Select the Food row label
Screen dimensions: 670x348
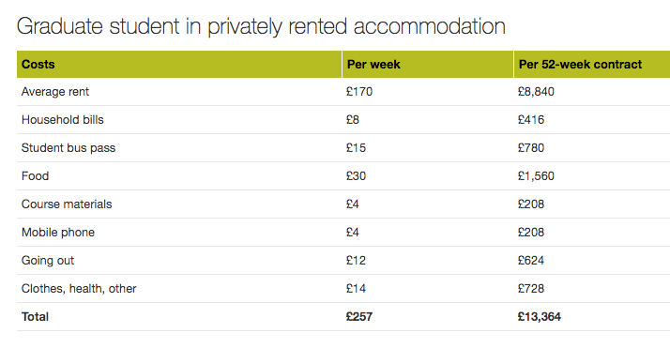pos(35,176)
